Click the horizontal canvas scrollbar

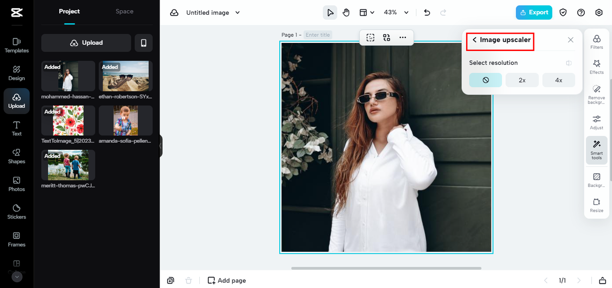click(386, 268)
